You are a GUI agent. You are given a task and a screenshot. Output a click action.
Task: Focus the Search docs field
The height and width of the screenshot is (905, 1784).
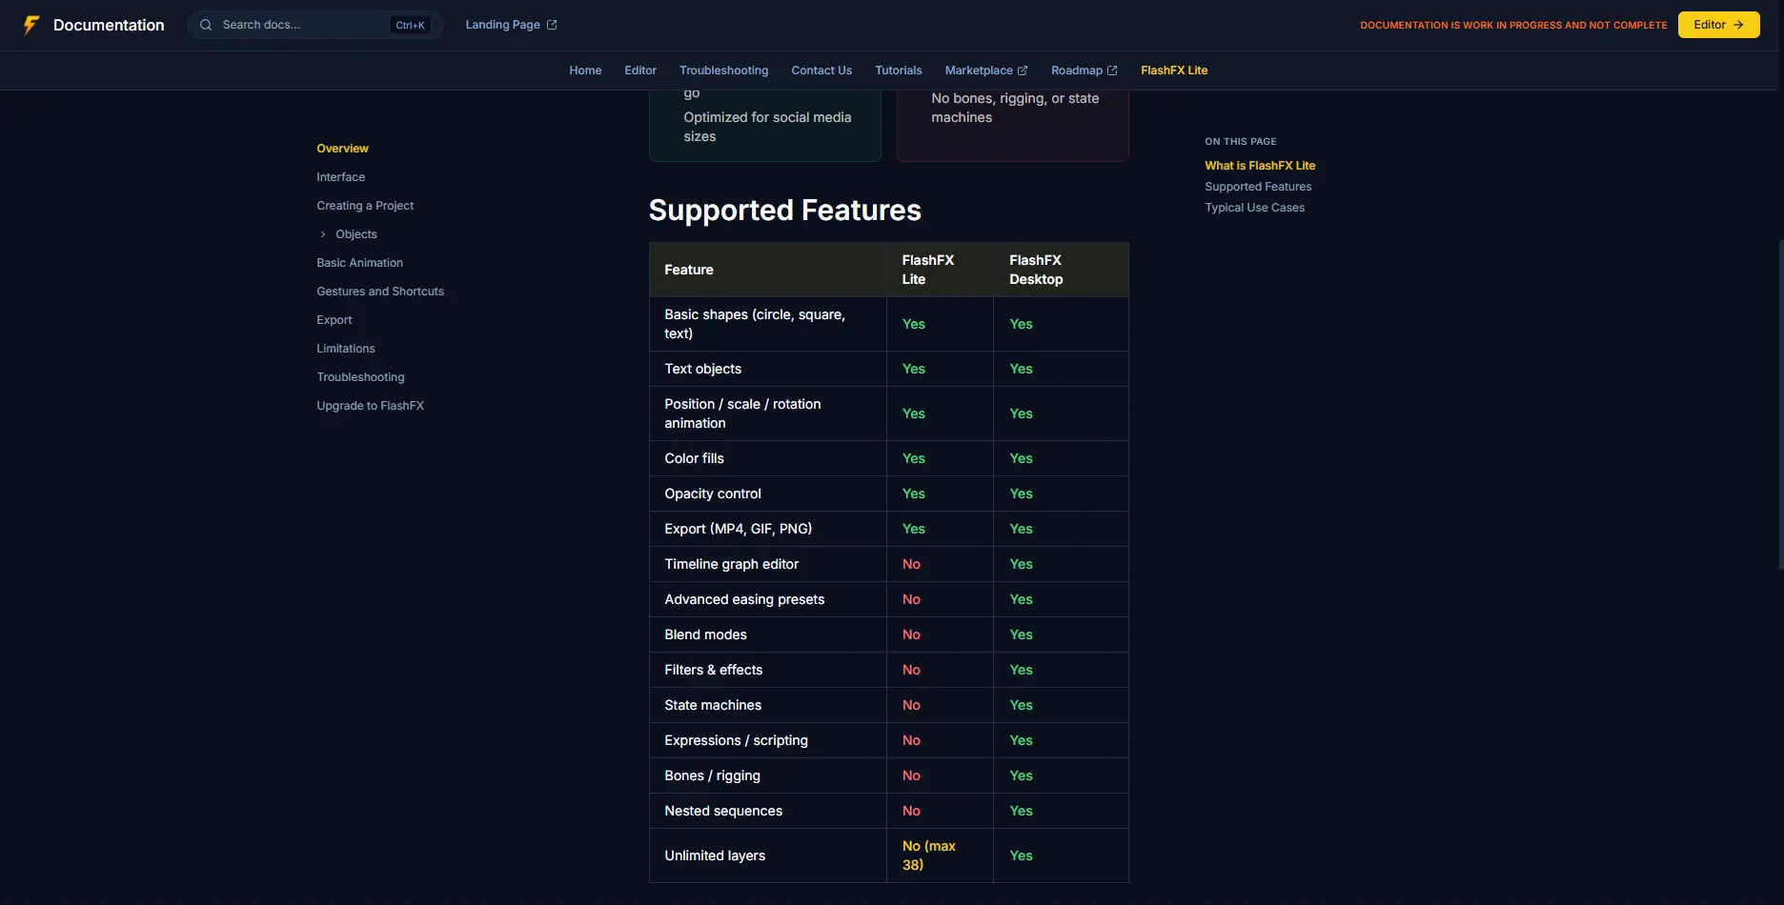pos(315,25)
